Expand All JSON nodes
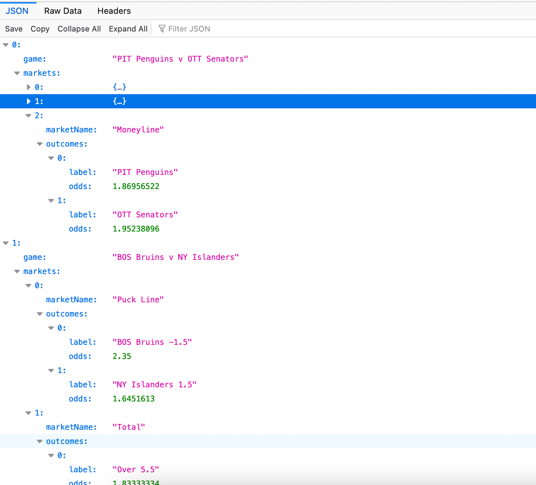 pyautogui.click(x=128, y=29)
